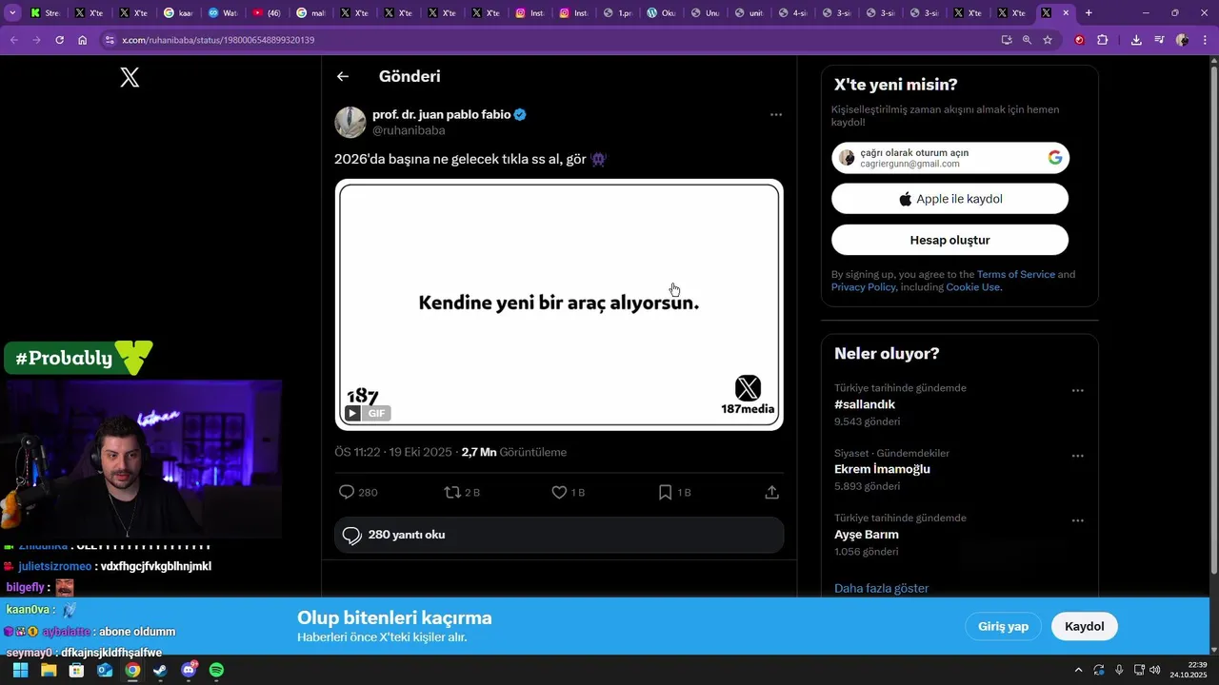Click 'Kaydol' in bottom banner
Image resolution: width=1219 pixels, height=685 pixels.
(x=1085, y=626)
